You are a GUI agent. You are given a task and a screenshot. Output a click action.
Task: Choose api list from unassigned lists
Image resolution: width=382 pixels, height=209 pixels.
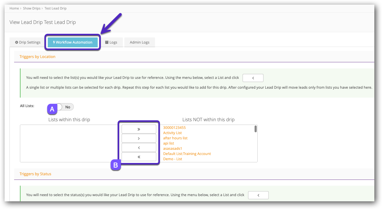168,143
